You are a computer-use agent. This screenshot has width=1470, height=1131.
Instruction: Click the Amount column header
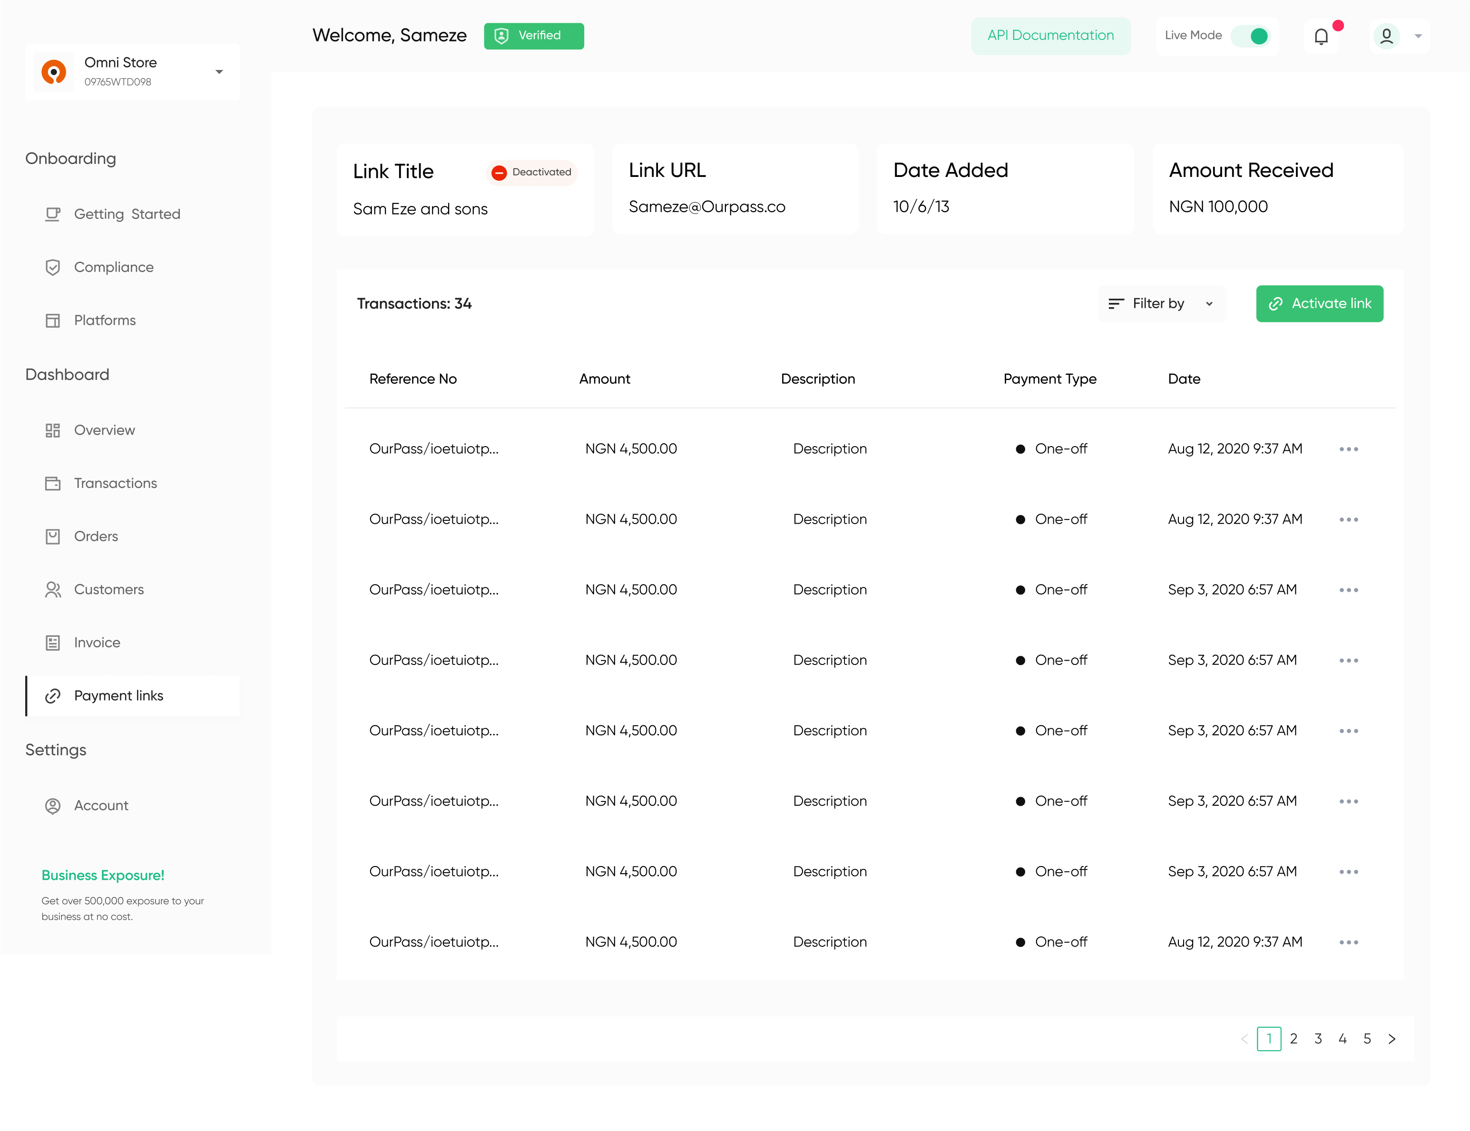(605, 379)
